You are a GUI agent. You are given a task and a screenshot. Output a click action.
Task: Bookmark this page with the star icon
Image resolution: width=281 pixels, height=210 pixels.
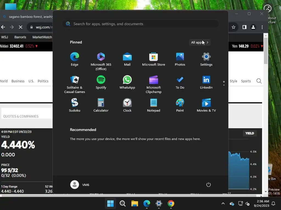233,27
